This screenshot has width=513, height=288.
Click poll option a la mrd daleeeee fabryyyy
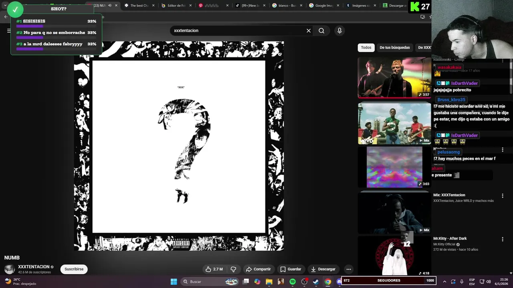(x=56, y=46)
